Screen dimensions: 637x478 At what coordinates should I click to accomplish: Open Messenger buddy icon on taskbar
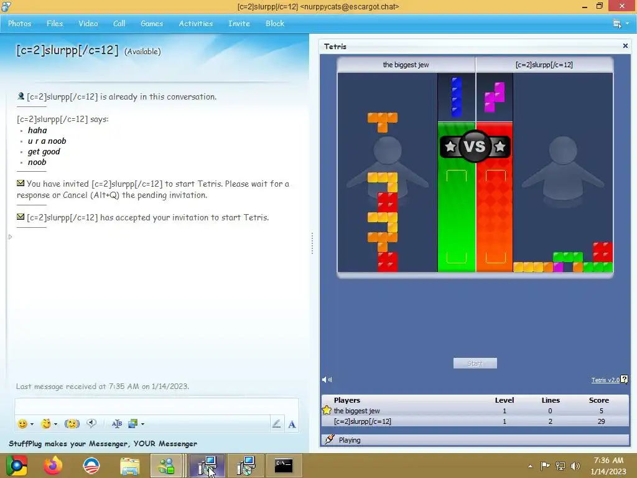tap(166, 466)
